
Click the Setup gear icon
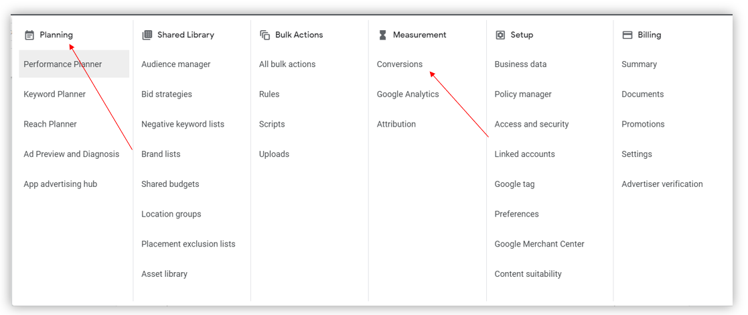(x=500, y=35)
